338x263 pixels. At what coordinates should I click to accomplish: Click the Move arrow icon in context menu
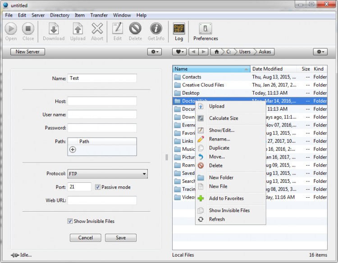pyautogui.click(x=201, y=157)
